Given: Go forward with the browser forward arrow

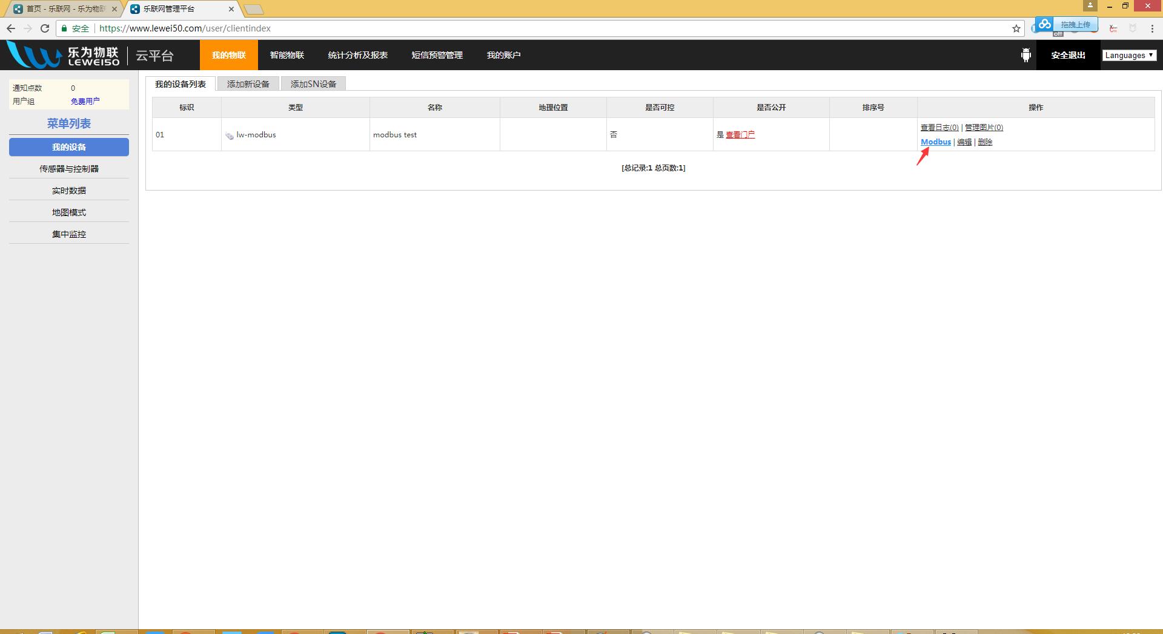Looking at the screenshot, I should (28, 28).
